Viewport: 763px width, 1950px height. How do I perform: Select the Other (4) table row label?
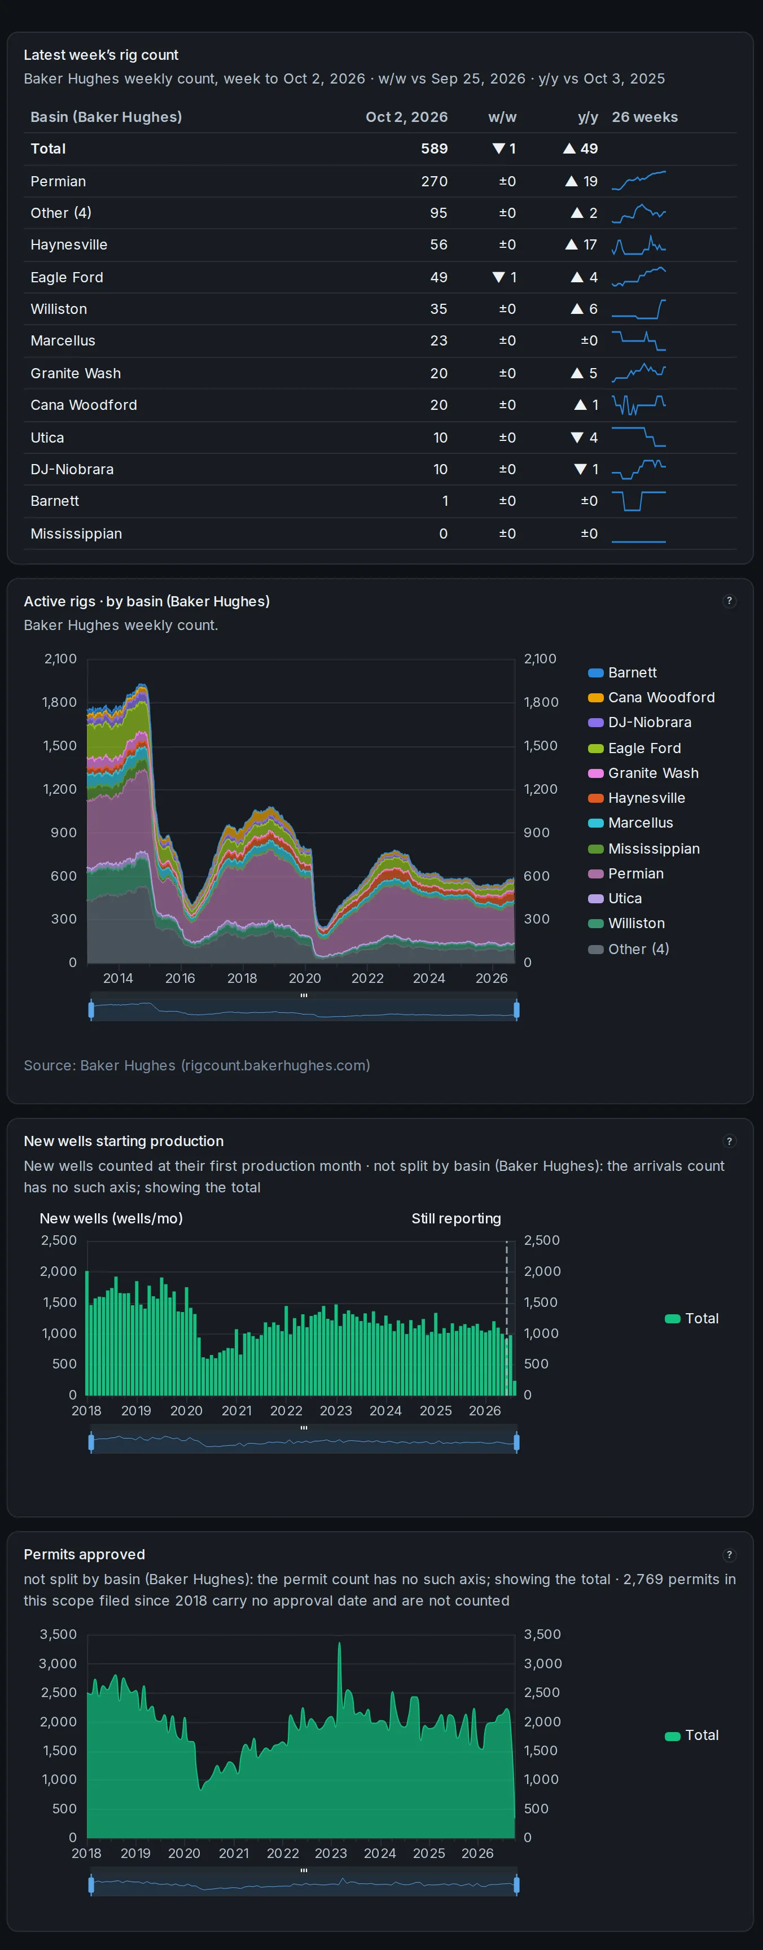pyautogui.click(x=62, y=213)
